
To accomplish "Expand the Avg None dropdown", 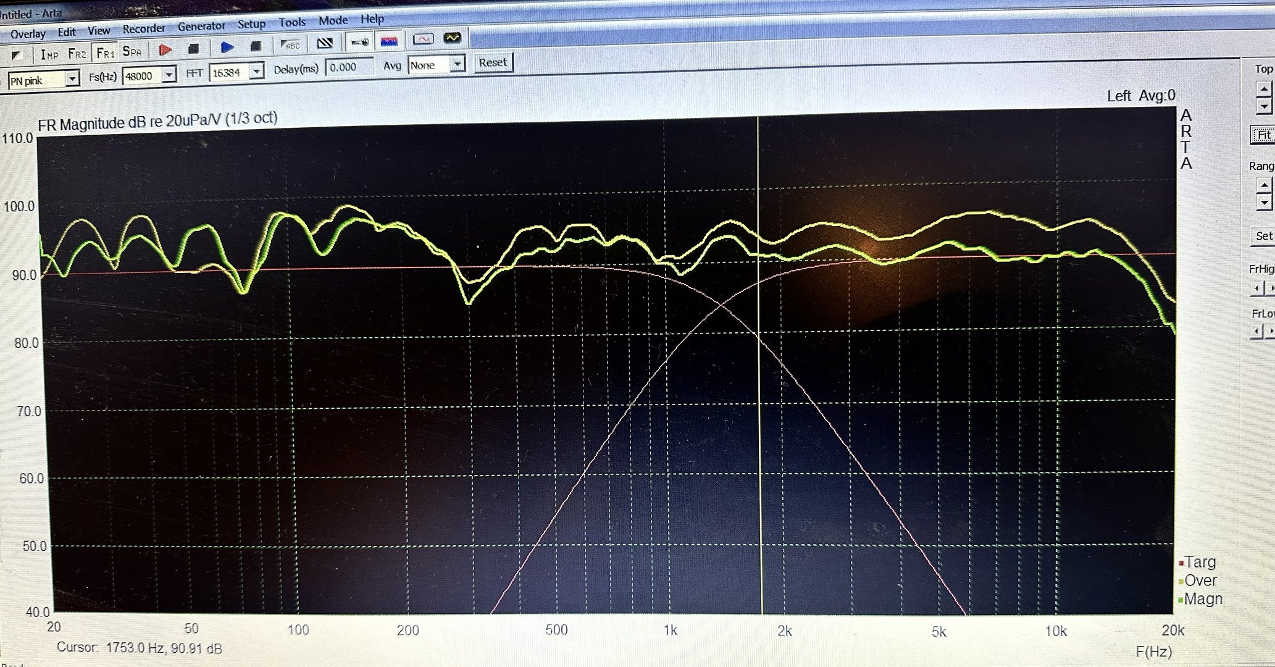I will [x=457, y=64].
